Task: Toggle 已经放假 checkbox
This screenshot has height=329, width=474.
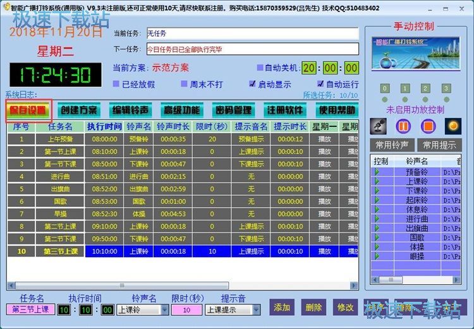Action: tap(116, 84)
